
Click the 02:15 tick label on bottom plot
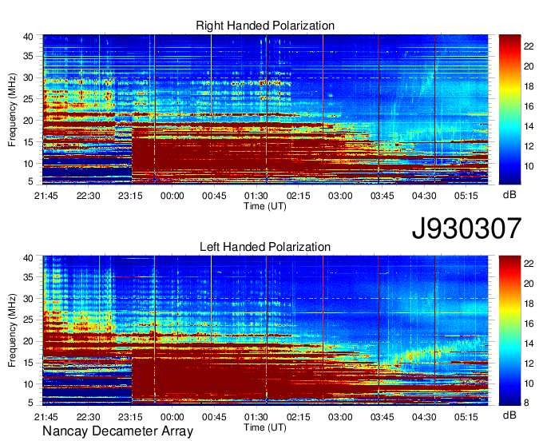pyautogui.click(x=298, y=417)
